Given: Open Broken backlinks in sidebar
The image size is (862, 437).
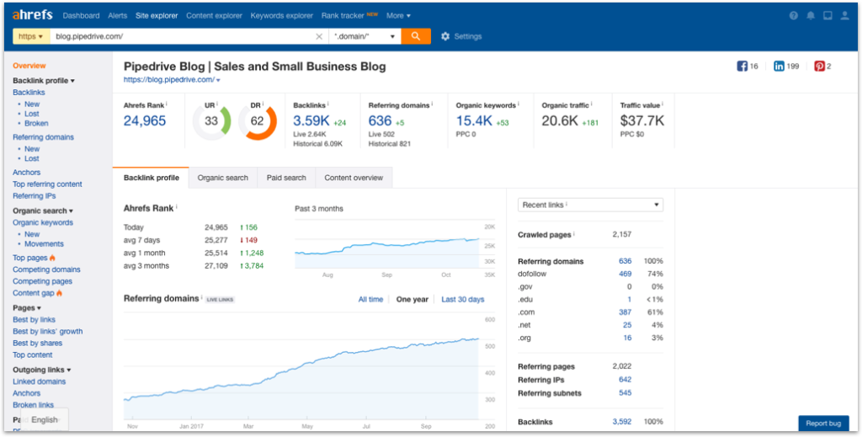Looking at the screenshot, I should (x=36, y=123).
